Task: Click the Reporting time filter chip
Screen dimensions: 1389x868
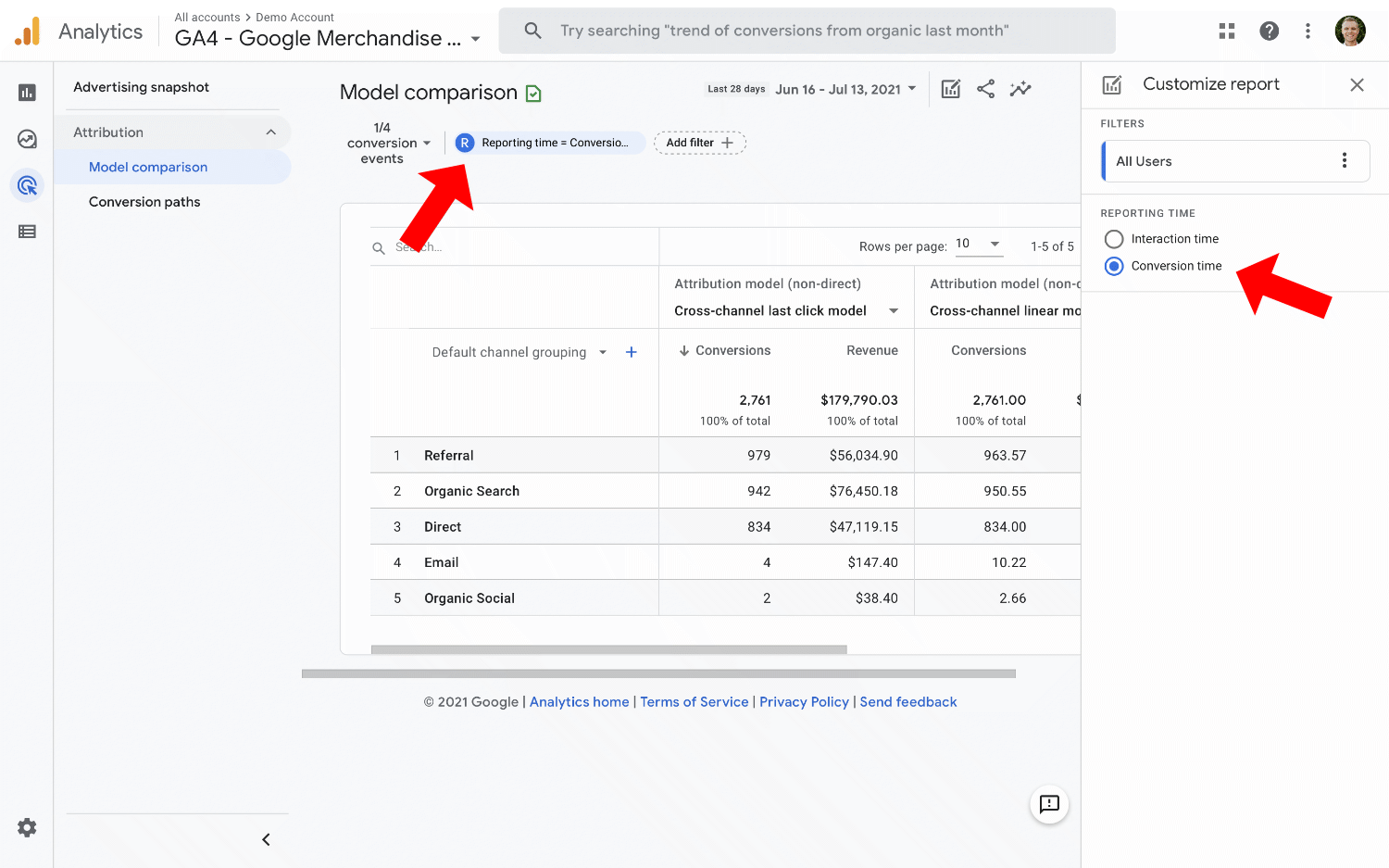Action: tap(548, 143)
